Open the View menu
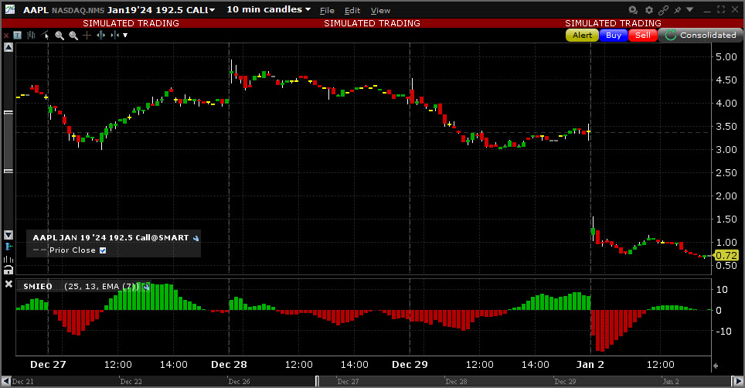This screenshot has width=745, height=388. (380, 11)
